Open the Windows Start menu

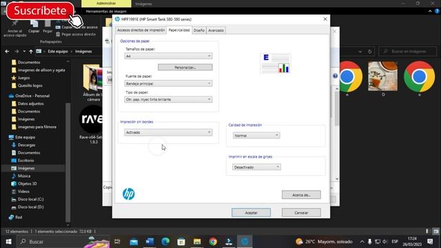pyautogui.click(x=8, y=242)
